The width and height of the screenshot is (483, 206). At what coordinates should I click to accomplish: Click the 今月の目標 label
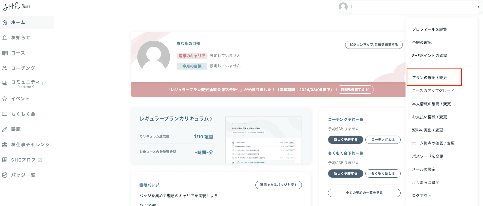(192, 66)
